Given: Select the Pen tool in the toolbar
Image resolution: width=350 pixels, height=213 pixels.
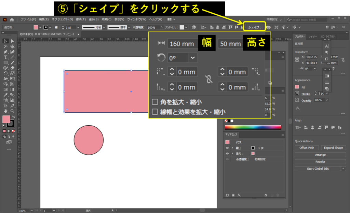Looking at the screenshot, I should 6,52.
